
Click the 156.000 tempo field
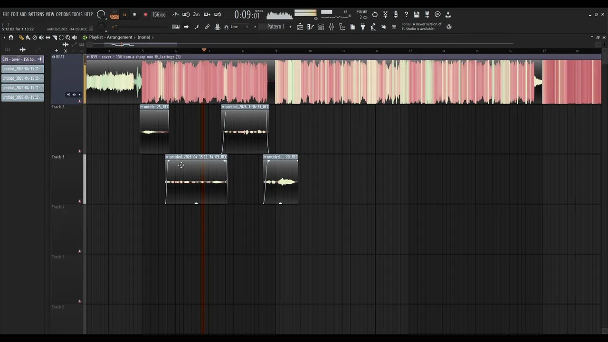click(x=159, y=15)
